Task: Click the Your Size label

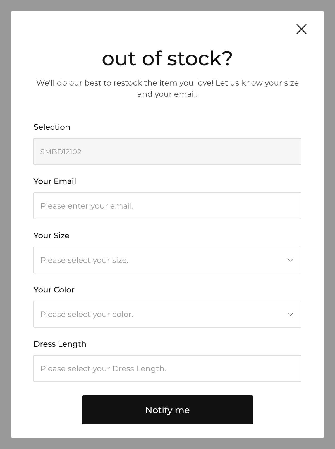Action: pos(51,235)
